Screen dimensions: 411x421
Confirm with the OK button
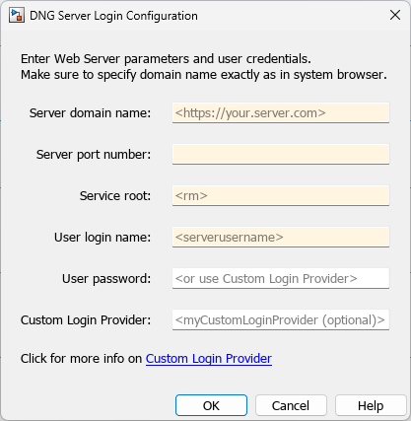click(211, 405)
